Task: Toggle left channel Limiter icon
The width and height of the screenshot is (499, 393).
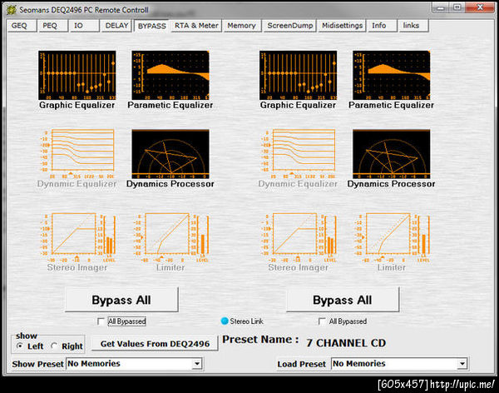Action: [x=170, y=237]
